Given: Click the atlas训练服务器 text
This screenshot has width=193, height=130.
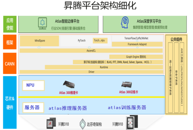Looking at the screenshot, I should pos(127,107).
